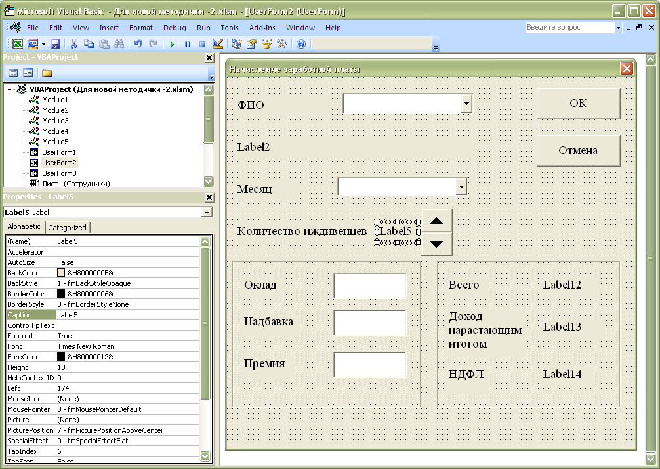Image resolution: width=660 pixels, height=469 pixels.
Task: Pause execution with the Break toolbar icon
Action: click(188, 44)
